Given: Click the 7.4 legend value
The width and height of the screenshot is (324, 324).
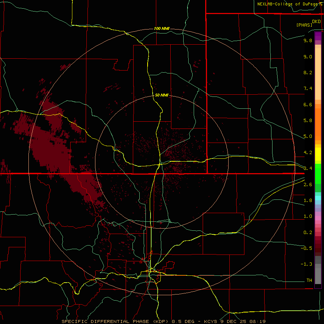Looking at the screenshot, I should pyautogui.click(x=308, y=89).
